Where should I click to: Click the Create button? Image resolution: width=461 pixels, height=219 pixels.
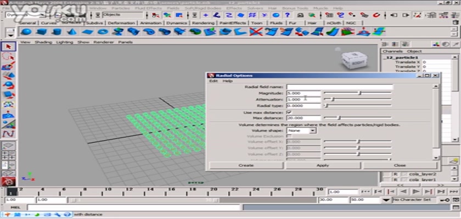[x=246, y=165]
